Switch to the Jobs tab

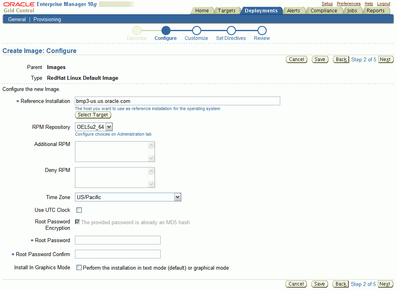click(x=352, y=11)
